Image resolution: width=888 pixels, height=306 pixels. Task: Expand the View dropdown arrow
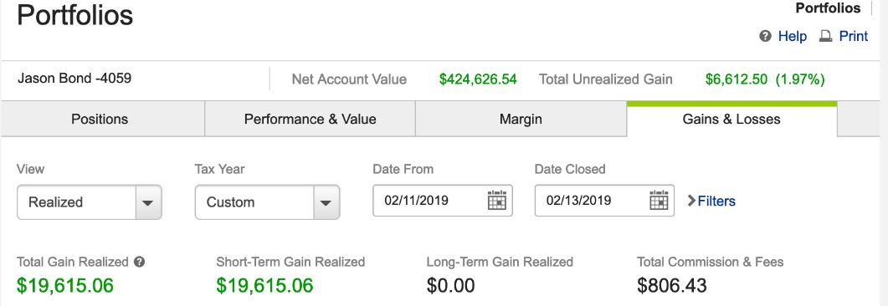tap(148, 202)
